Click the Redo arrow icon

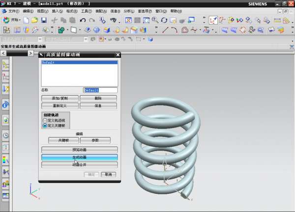click(x=92, y=21)
